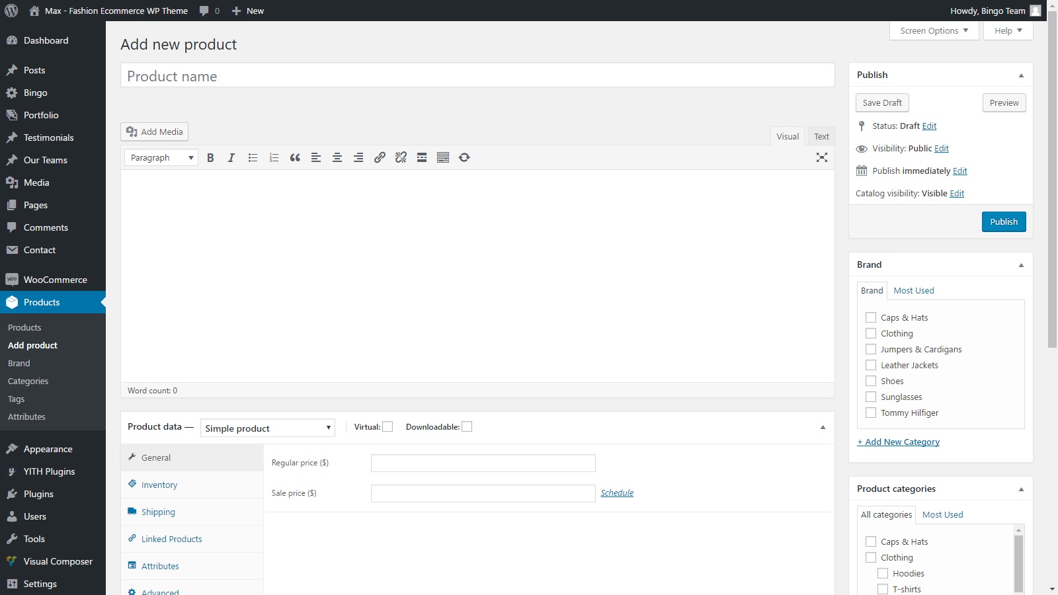The width and height of the screenshot is (1058, 595).
Task: Open the Linked Products tab
Action: 192,539
